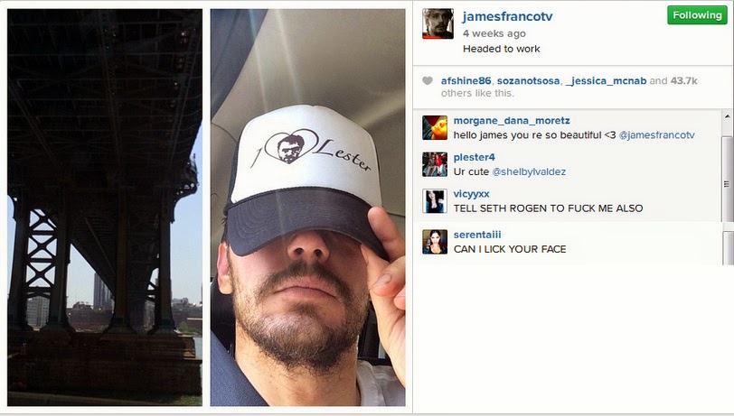Image resolution: width=734 pixels, height=416 pixels.
Task: Open sozanotsosa liker profile
Action: [x=528, y=81]
